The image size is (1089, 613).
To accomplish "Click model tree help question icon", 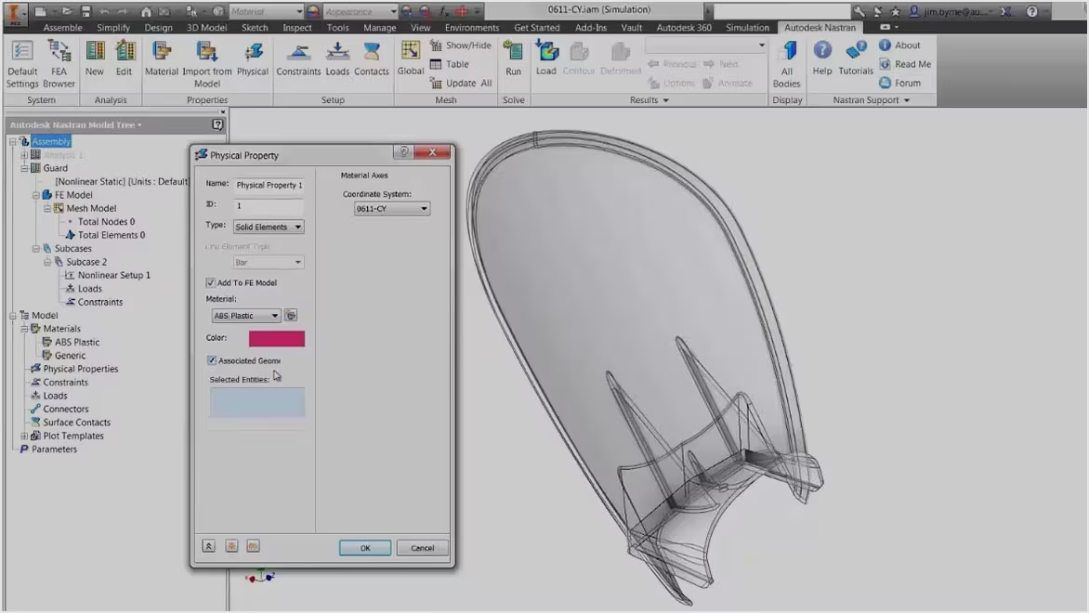I will (x=217, y=124).
